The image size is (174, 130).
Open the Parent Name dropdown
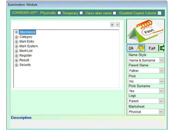click(161, 71)
